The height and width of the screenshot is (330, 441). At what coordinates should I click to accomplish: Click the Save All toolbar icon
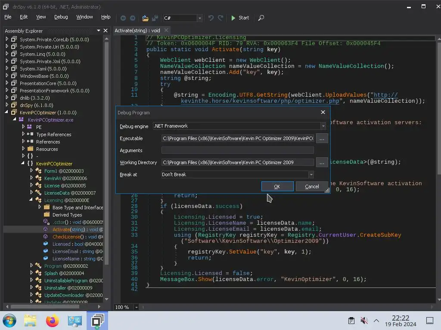point(155,18)
